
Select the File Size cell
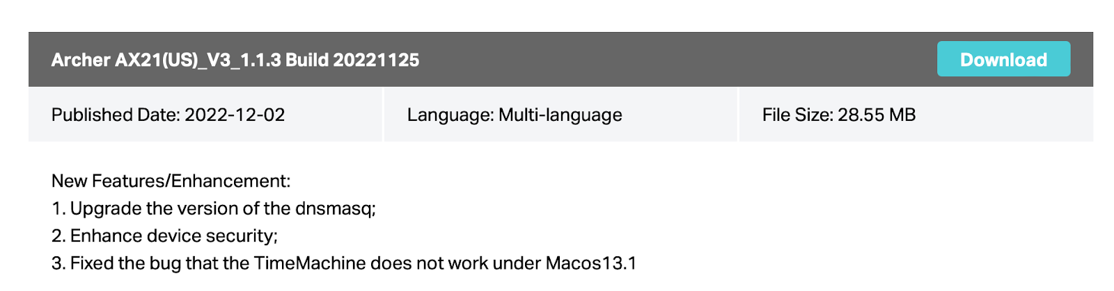click(x=916, y=115)
